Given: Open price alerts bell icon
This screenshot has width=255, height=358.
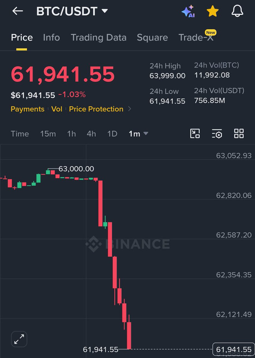Looking at the screenshot, I should coord(237,11).
